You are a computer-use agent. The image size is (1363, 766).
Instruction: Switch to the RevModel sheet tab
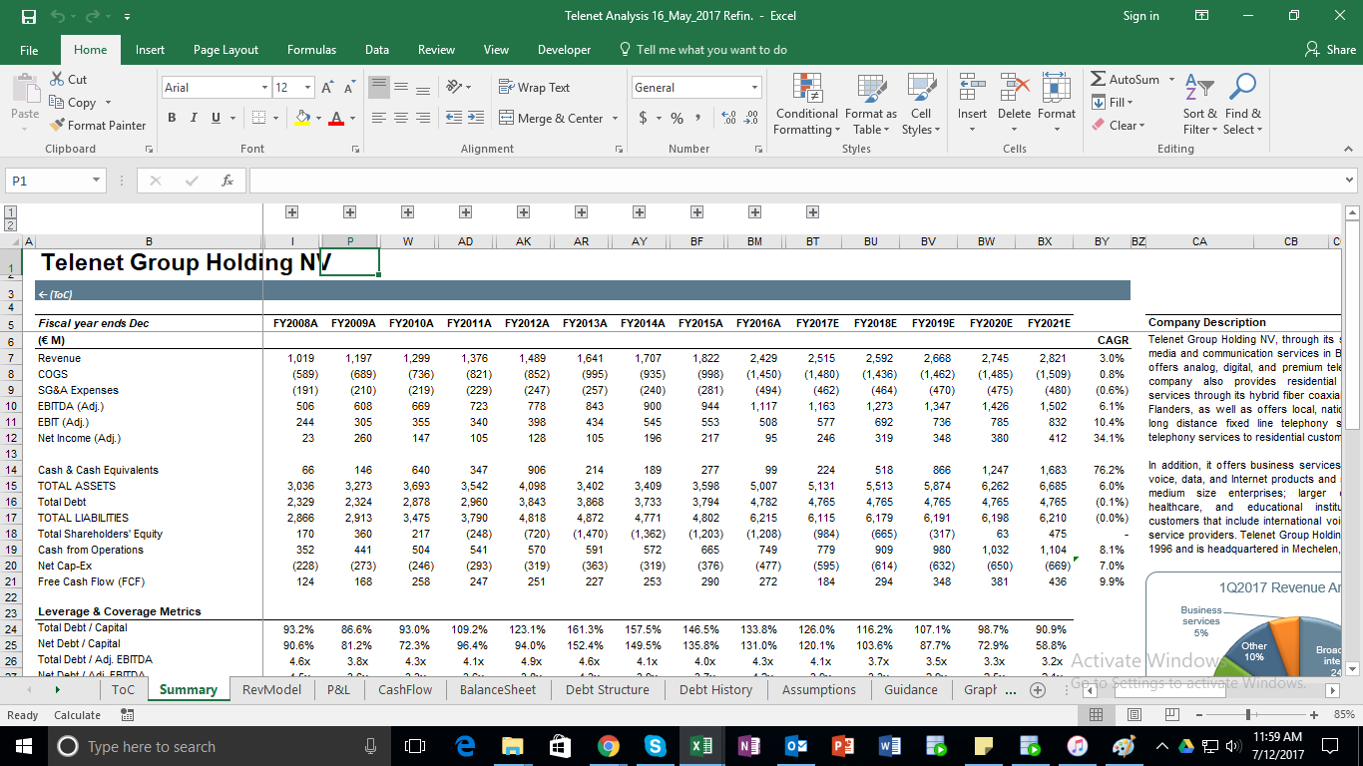point(271,689)
